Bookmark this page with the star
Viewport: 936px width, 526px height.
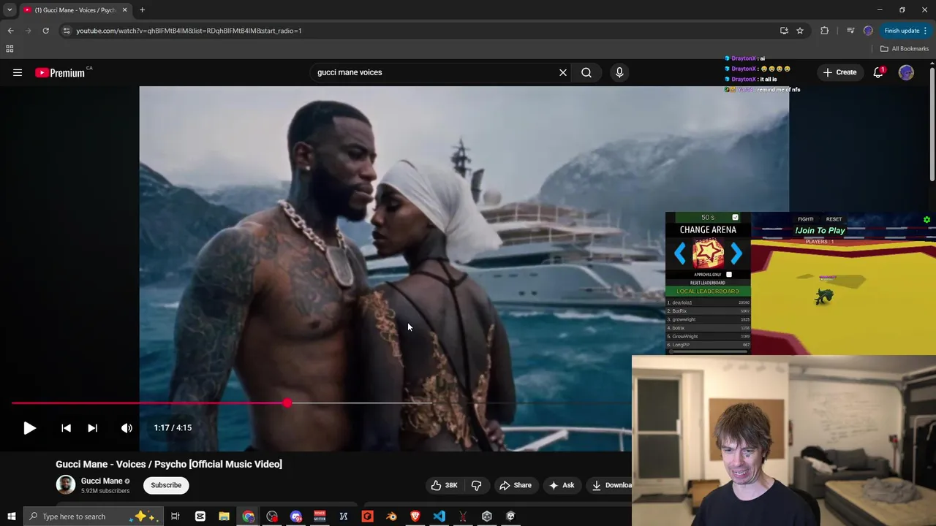[800, 31]
